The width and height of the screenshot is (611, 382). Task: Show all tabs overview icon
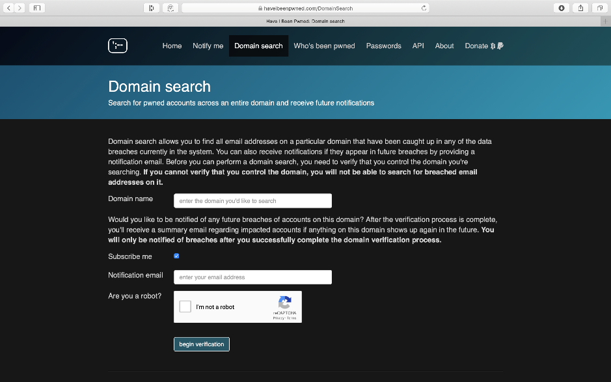pos(600,8)
